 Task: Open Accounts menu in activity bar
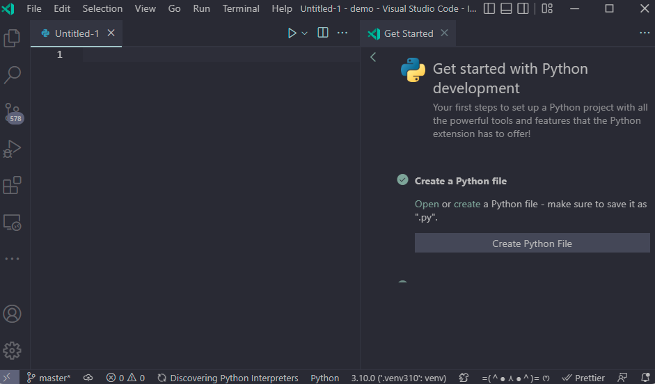pos(12,314)
